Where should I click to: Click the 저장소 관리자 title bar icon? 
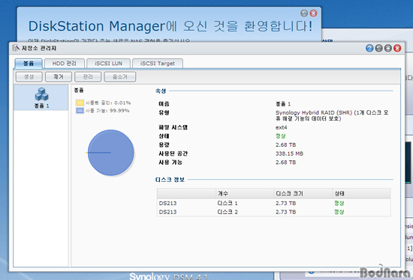(x=16, y=48)
